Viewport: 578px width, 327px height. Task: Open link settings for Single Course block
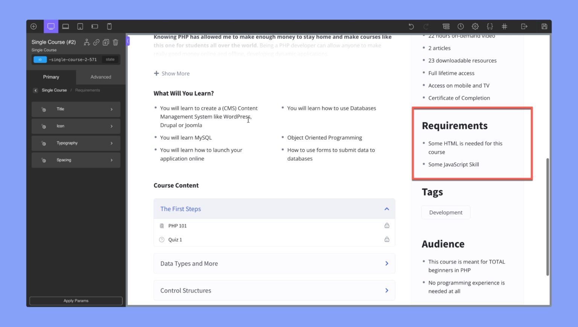pyautogui.click(x=96, y=42)
